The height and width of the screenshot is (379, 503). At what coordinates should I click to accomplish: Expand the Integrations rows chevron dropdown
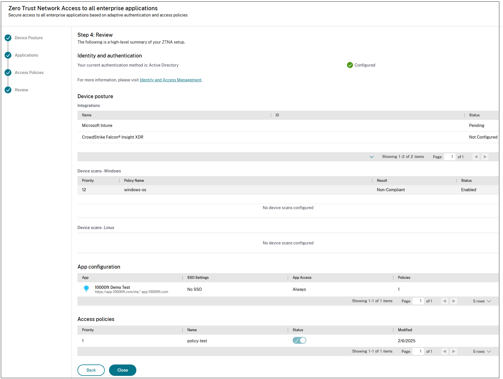point(371,157)
